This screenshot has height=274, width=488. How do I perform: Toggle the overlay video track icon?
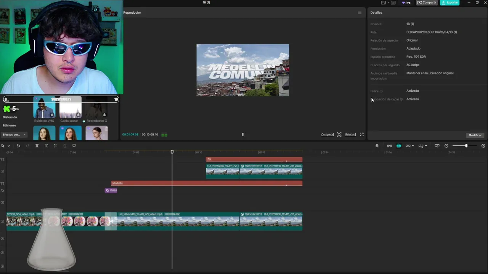(x=3, y=171)
